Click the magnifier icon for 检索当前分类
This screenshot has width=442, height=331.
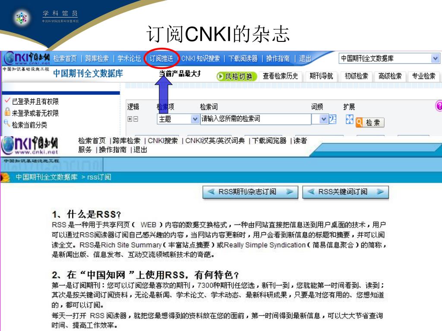[7, 123]
